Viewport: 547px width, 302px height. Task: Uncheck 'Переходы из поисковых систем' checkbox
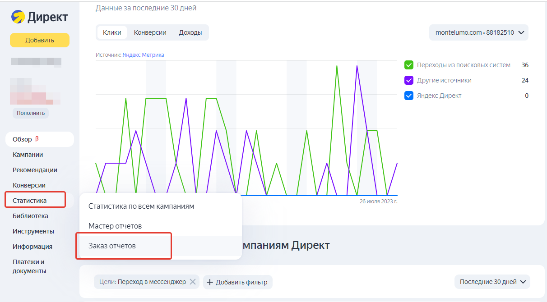click(x=409, y=65)
